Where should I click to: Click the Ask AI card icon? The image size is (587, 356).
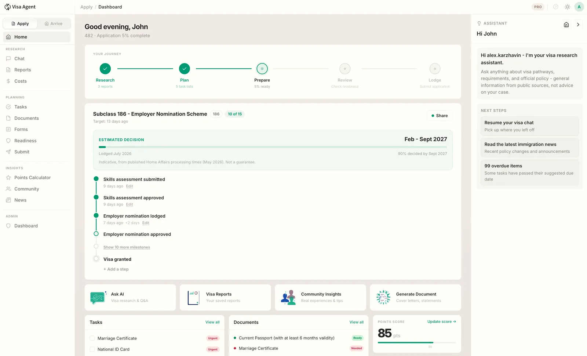tap(98, 297)
